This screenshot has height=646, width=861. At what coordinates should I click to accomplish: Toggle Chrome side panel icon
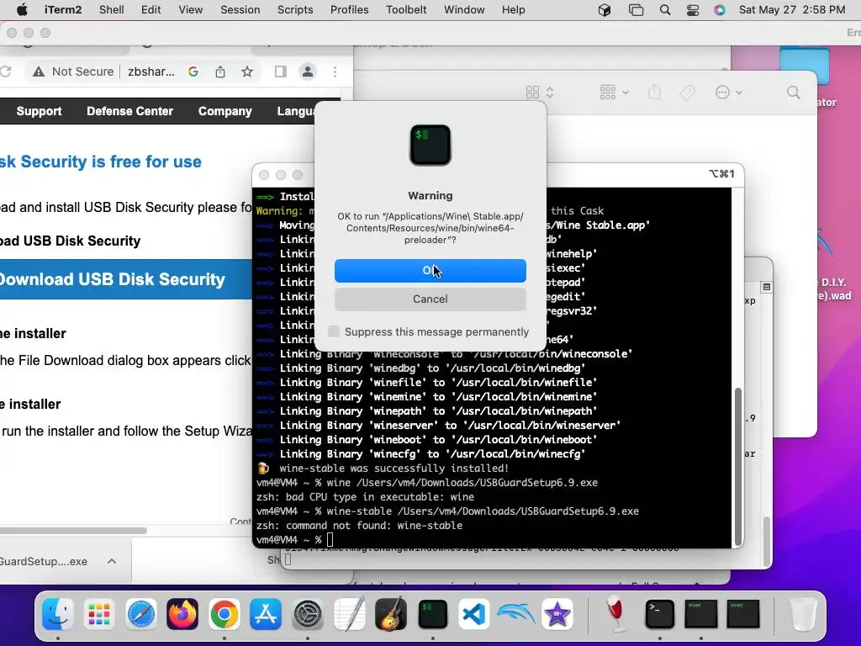281,71
